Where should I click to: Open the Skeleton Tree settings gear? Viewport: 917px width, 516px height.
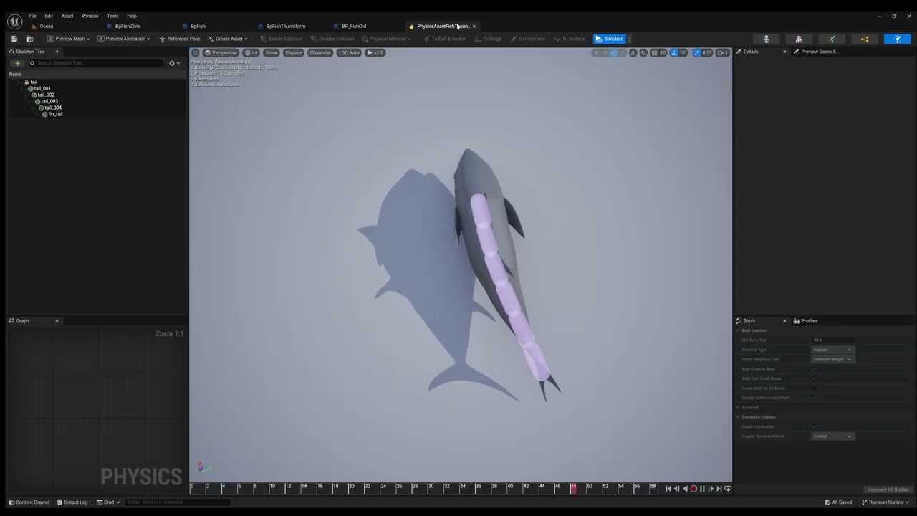tap(174, 63)
